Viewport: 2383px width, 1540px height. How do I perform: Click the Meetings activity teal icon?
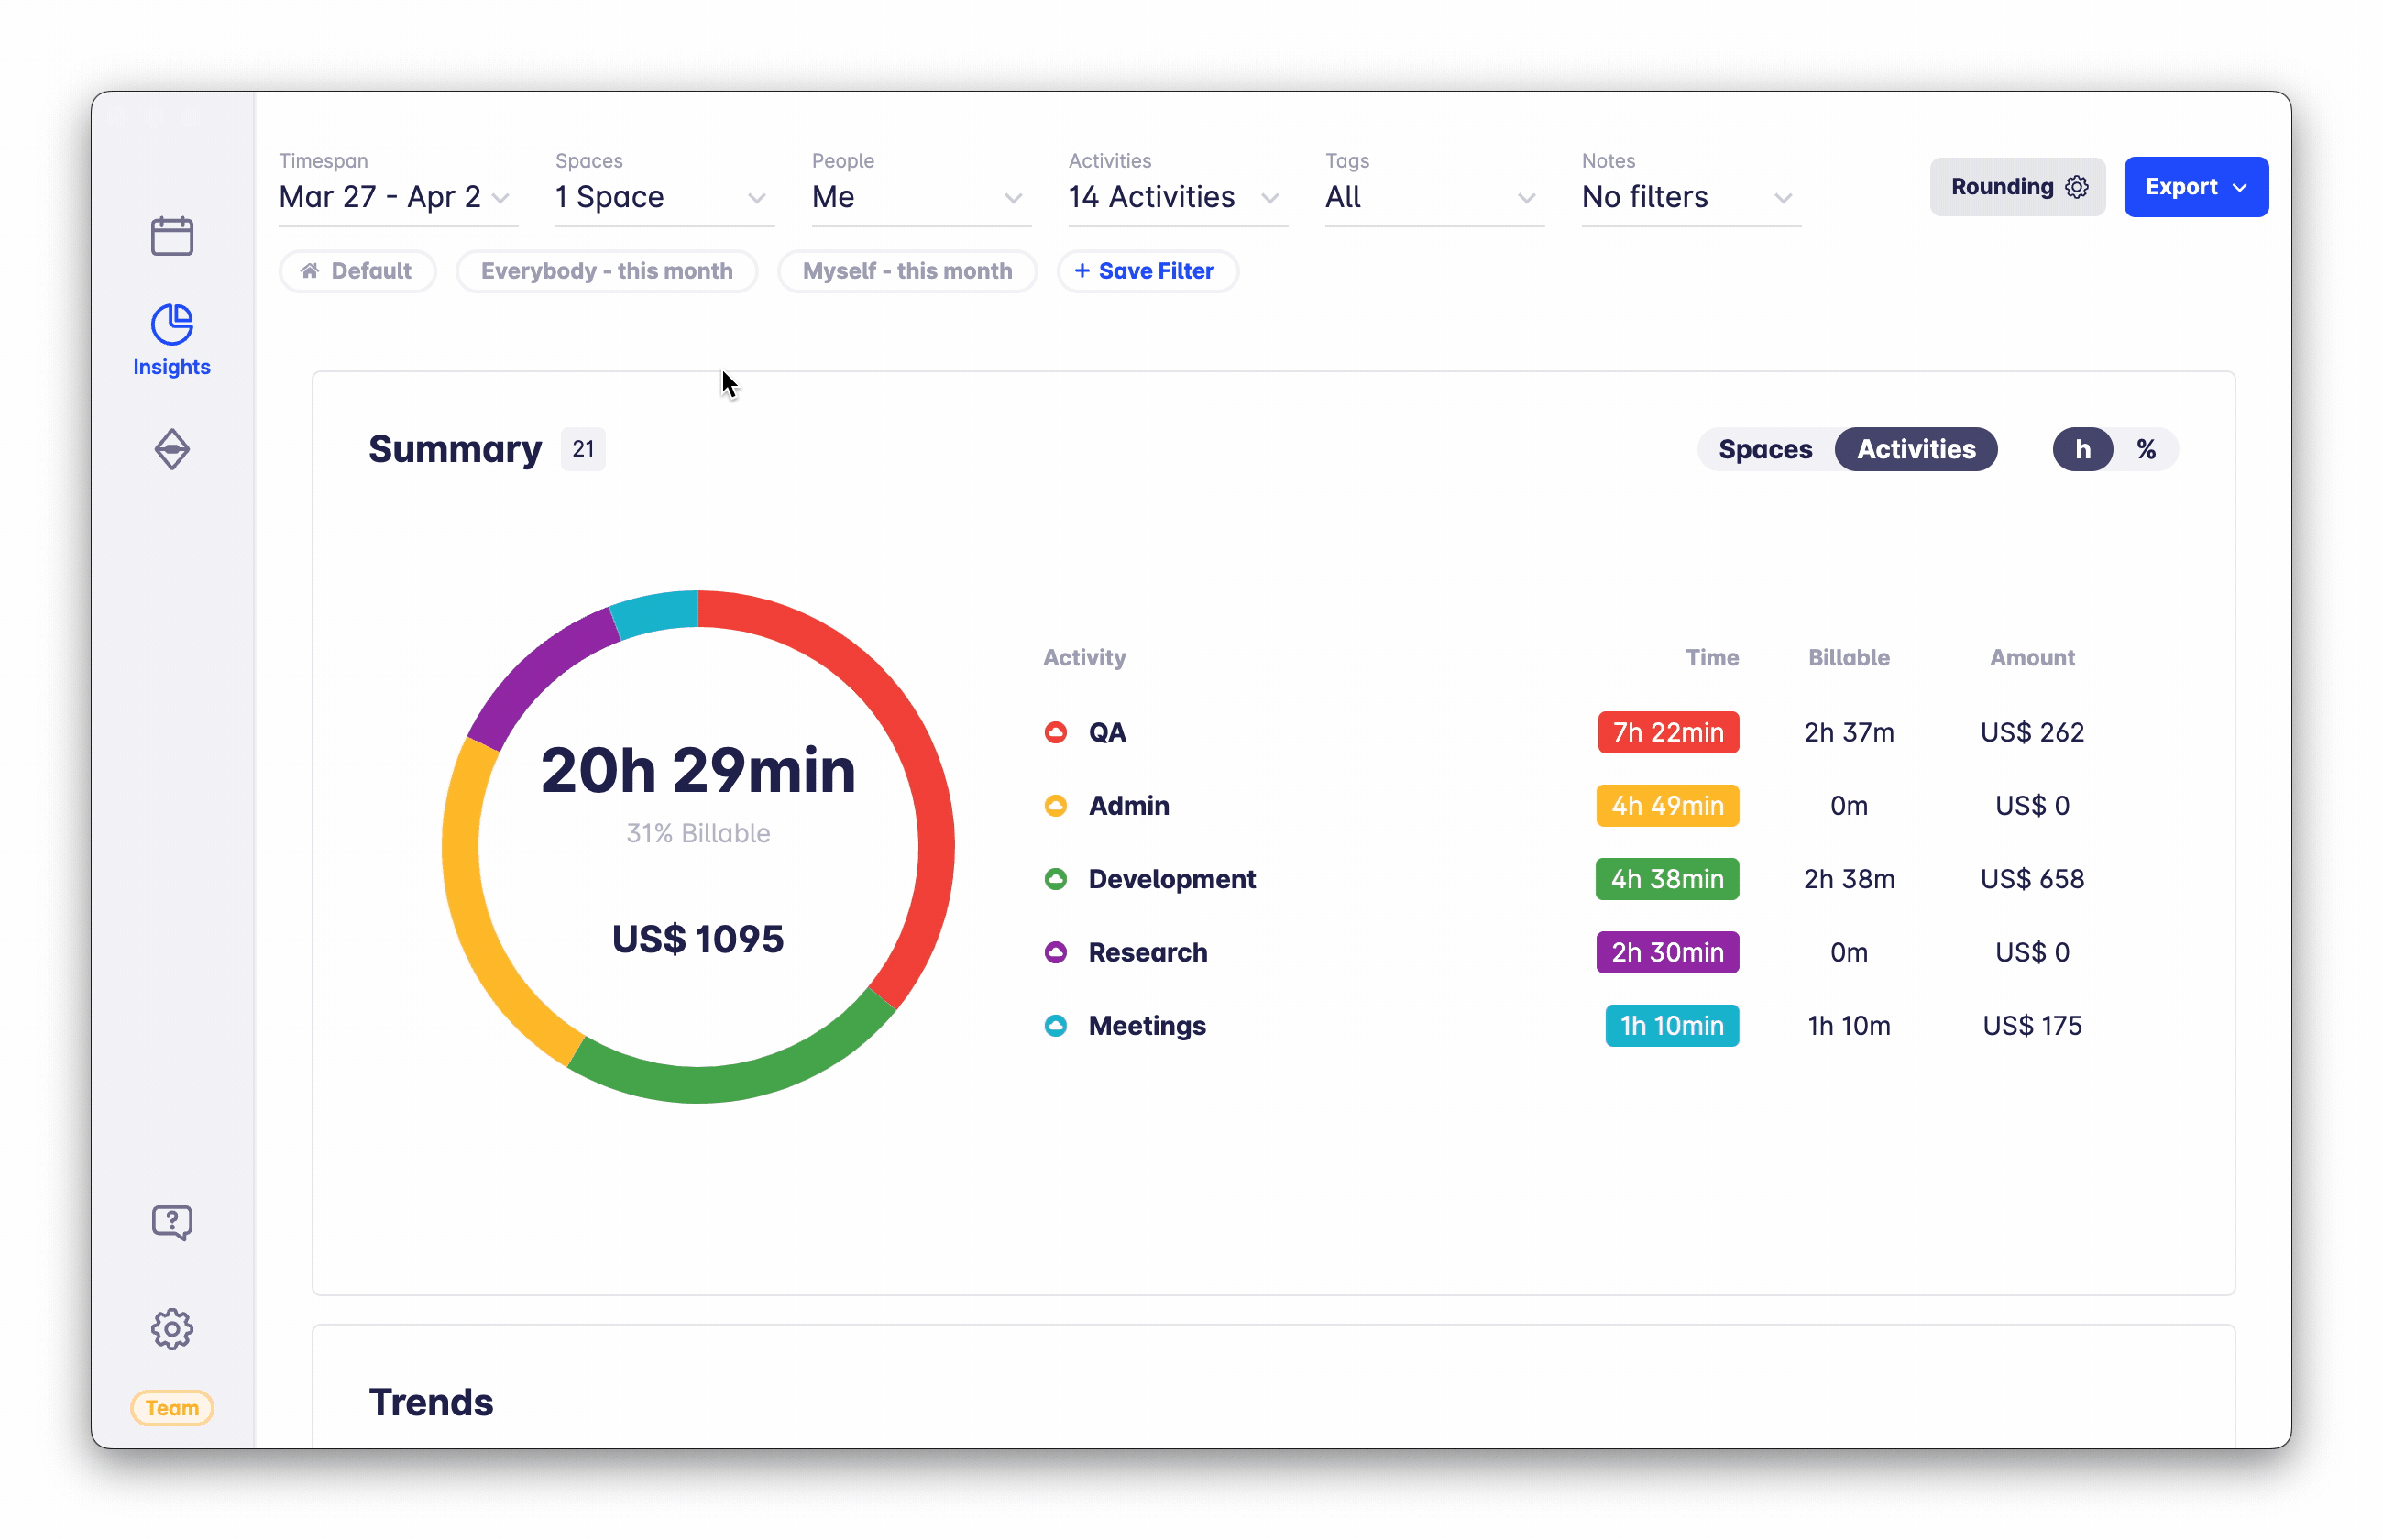coord(1056,1026)
